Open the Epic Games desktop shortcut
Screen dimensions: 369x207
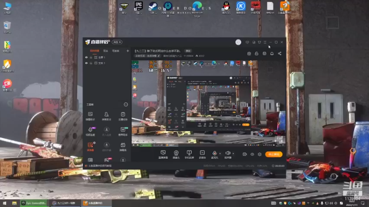(x=139, y=8)
